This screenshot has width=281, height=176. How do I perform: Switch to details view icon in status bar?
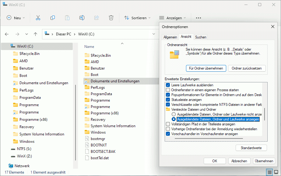tap(269, 172)
